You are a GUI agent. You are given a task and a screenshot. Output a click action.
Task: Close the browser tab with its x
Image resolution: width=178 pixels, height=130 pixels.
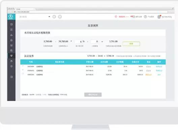pyautogui.click(x=34, y=9)
